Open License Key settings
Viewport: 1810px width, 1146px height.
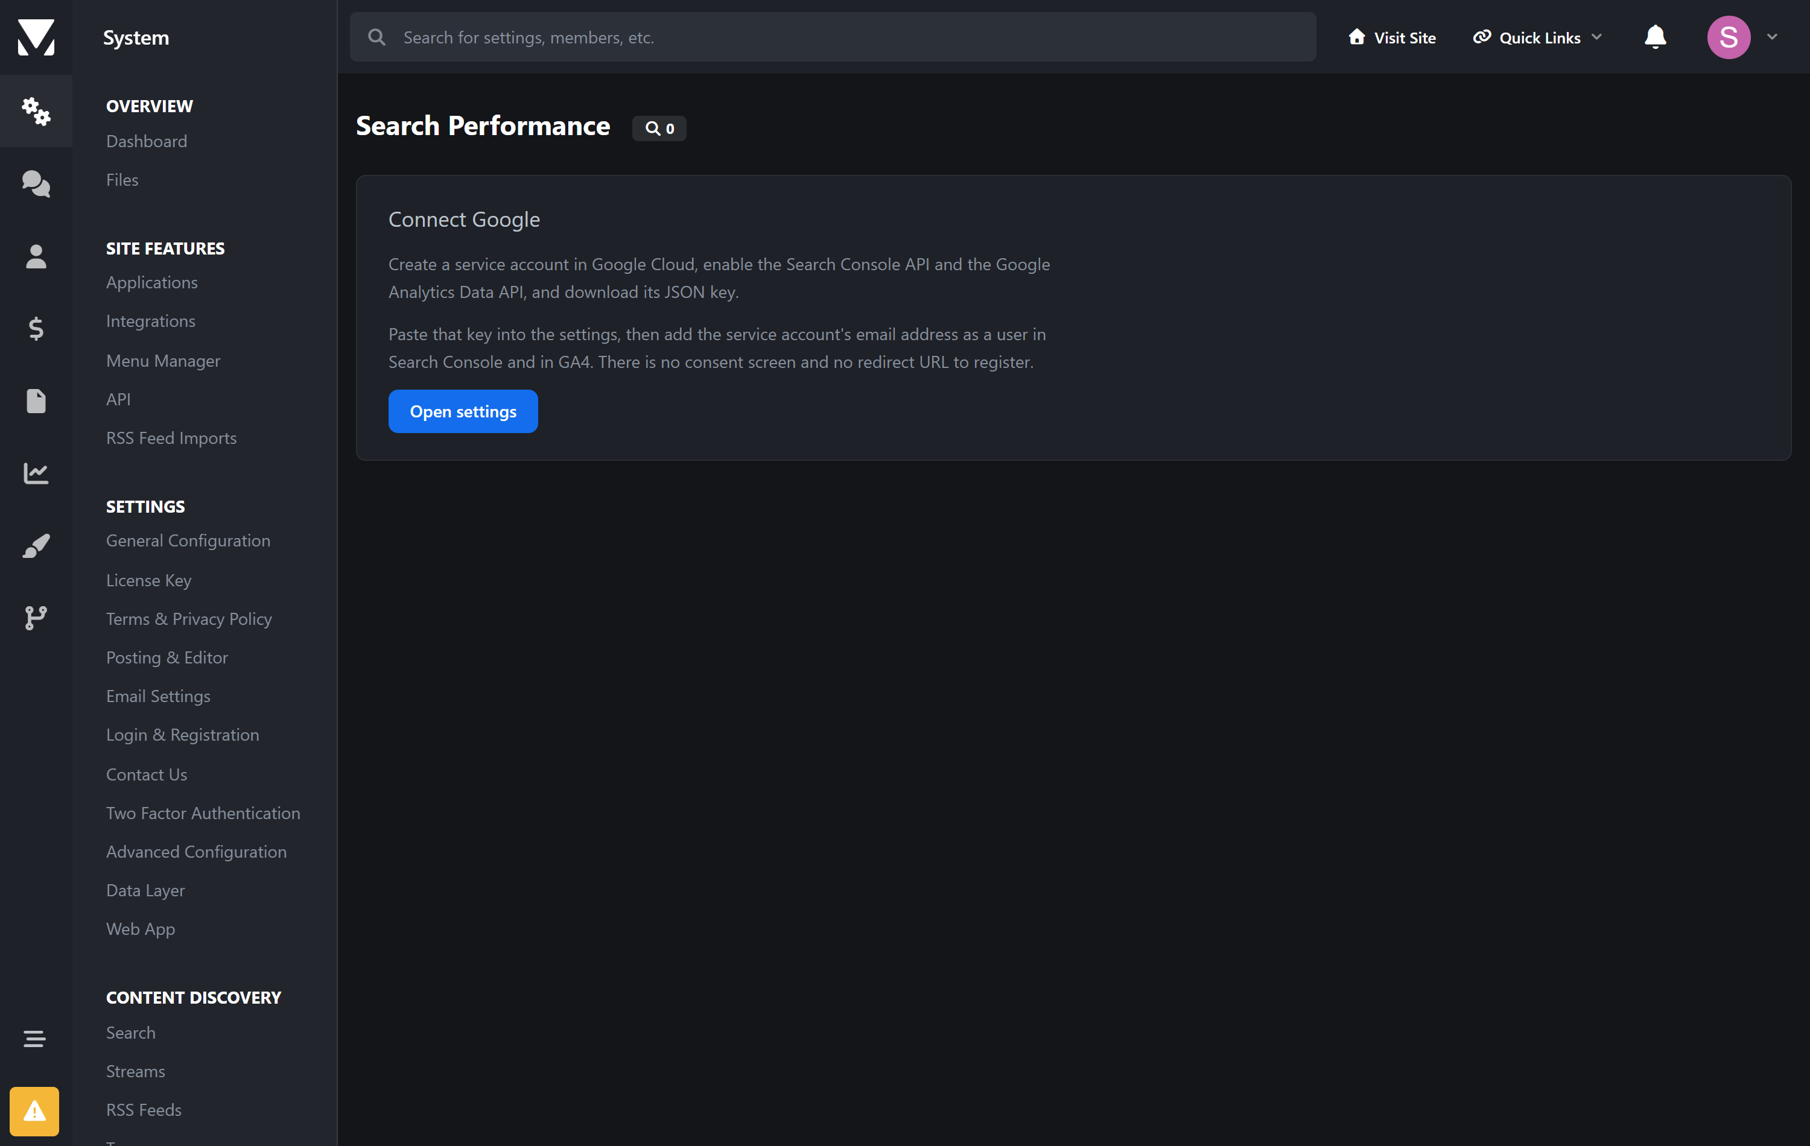149,580
